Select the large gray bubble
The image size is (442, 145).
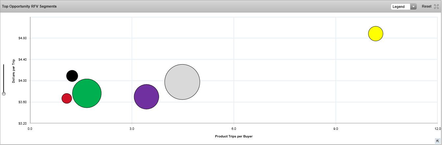[x=182, y=82]
